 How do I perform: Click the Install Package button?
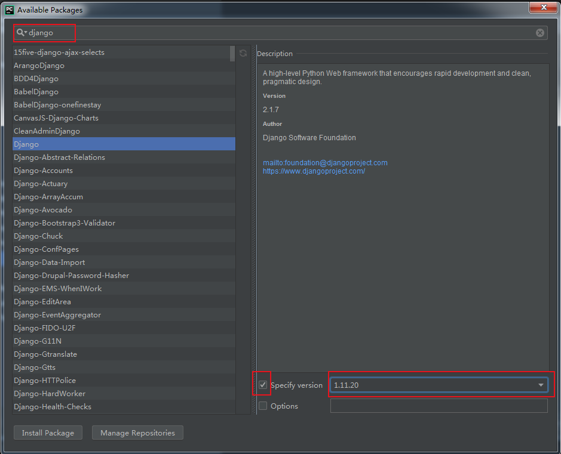(48, 433)
